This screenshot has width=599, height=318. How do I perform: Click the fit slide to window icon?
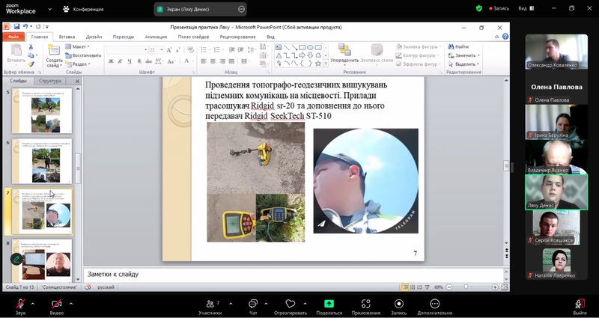(504, 287)
